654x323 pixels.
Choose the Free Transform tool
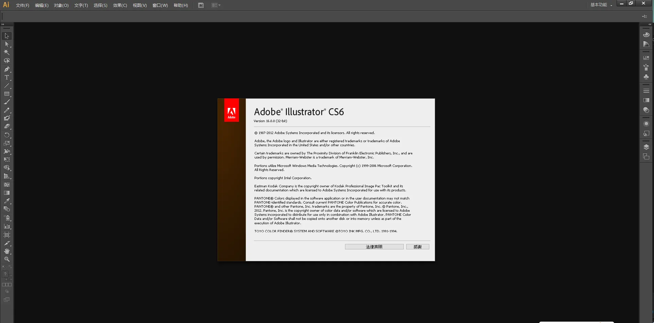7,159
